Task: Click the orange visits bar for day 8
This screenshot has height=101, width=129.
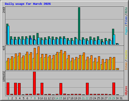Action: [x=35, y=59]
